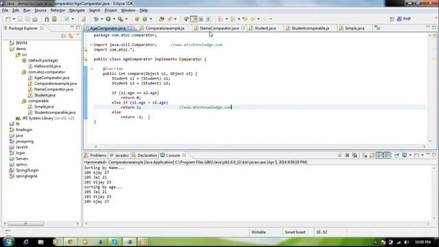Open the Navigate menu

[x=77, y=10]
